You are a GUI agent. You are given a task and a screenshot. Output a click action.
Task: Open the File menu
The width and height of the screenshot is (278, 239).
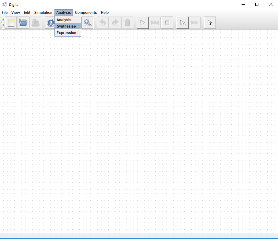tap(5, 13)
